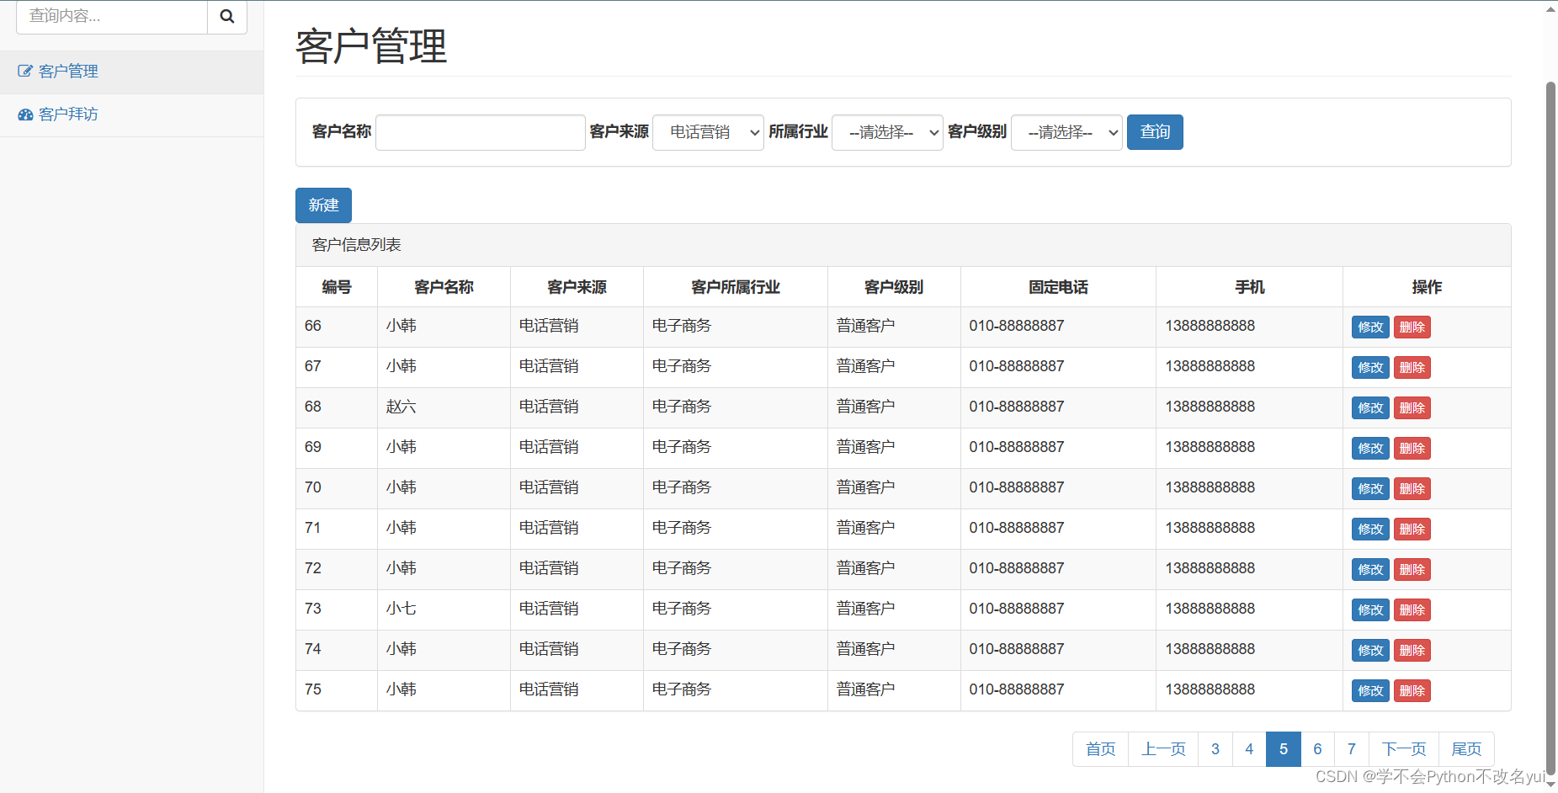This screenshot has height=793, width=1558.
Task: Click 删除 for customer 73 小七
Action: point(1412,610)
